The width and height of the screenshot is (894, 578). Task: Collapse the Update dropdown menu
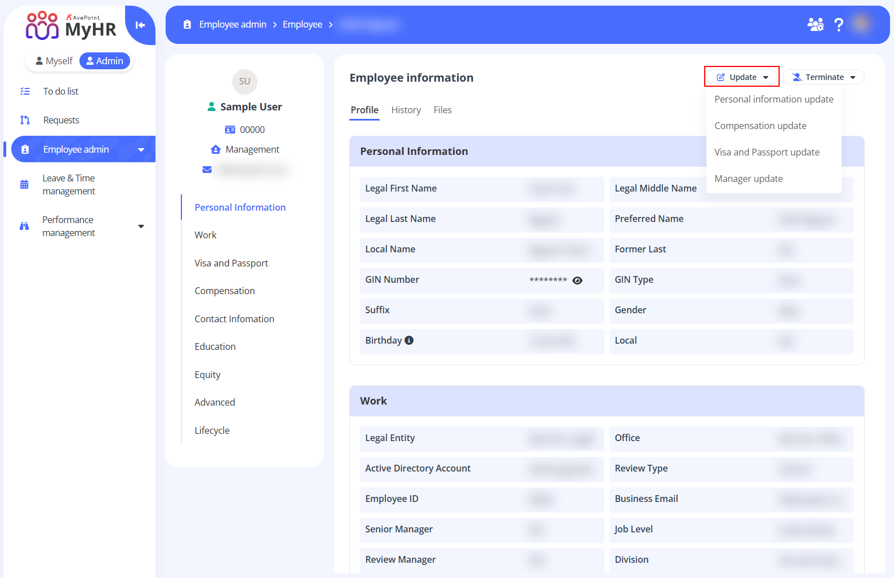[742, 77]
